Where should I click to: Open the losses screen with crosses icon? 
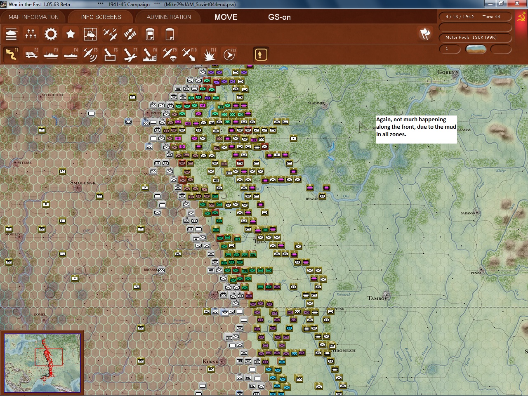click(x=31, y=34)
